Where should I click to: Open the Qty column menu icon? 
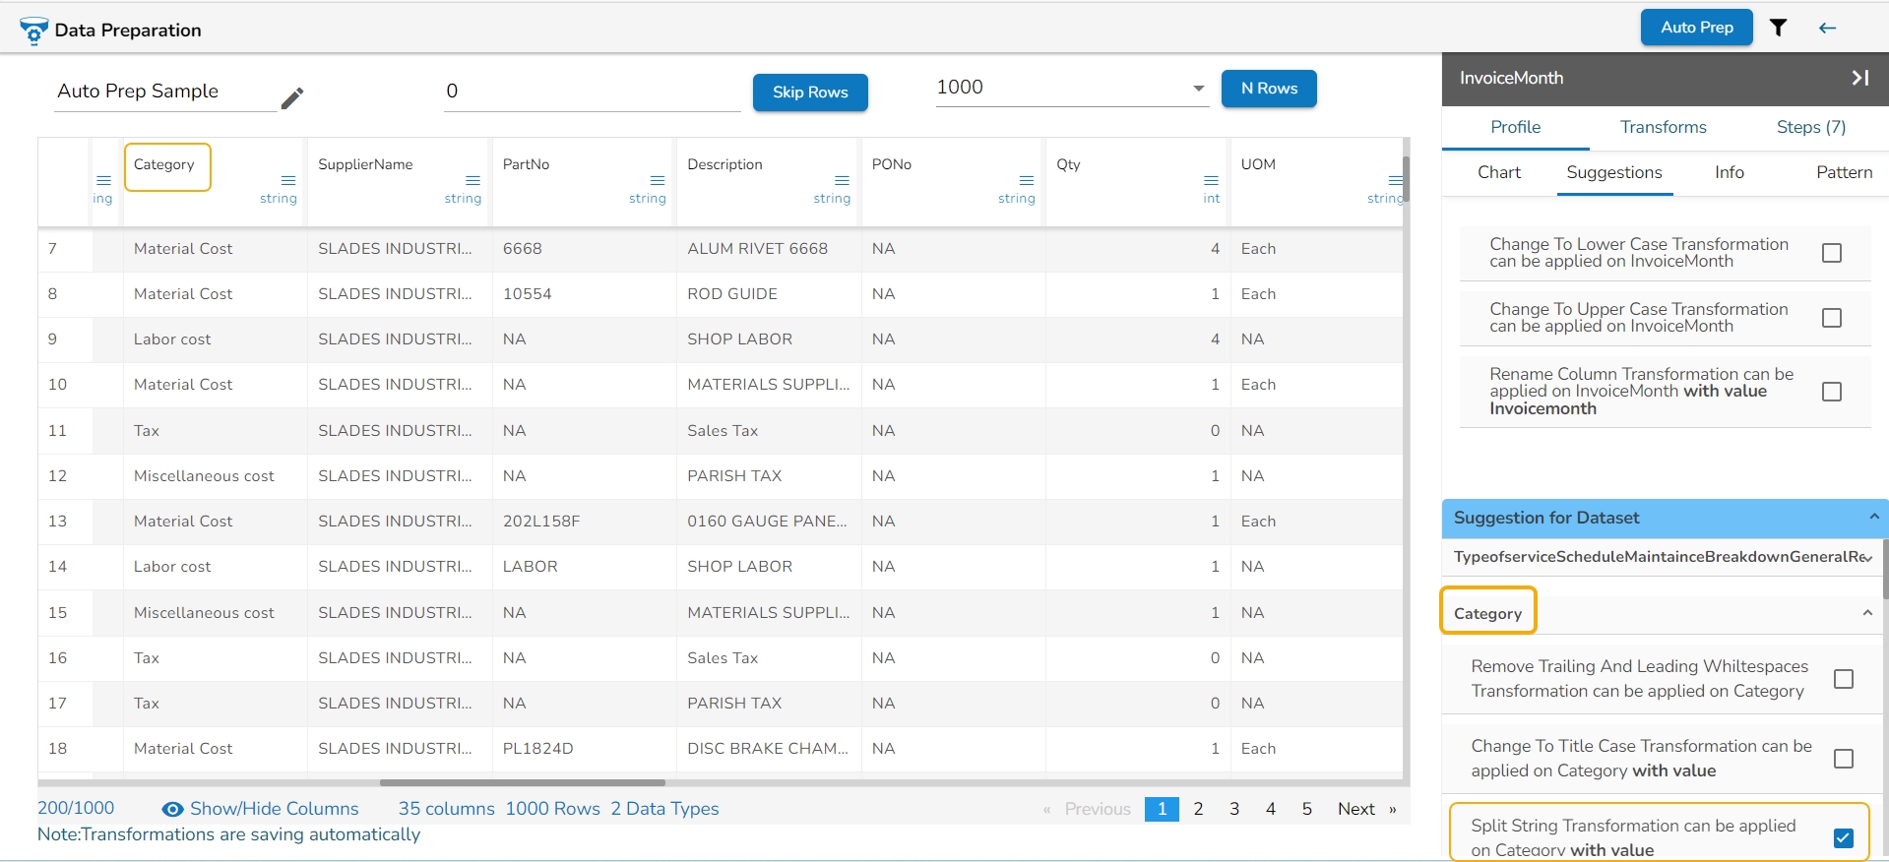(1211, 180)
